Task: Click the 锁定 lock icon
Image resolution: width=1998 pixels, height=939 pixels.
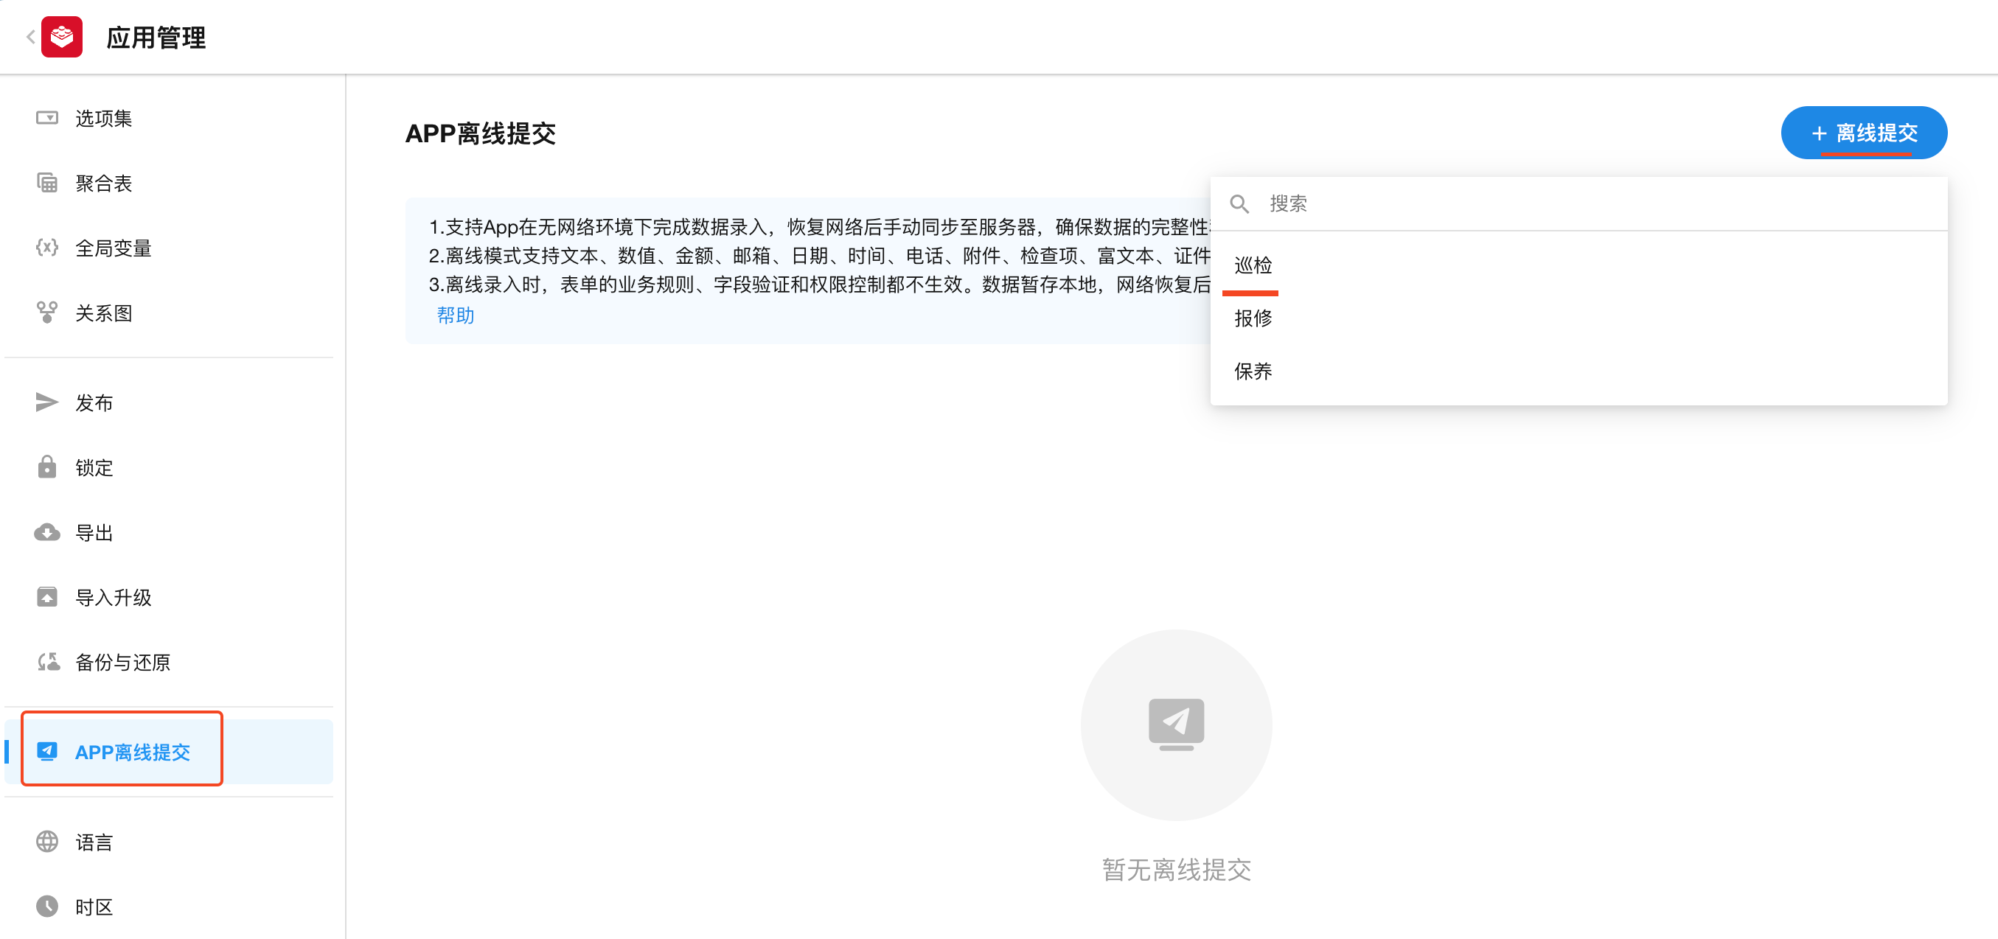Action: coord(46,467)
